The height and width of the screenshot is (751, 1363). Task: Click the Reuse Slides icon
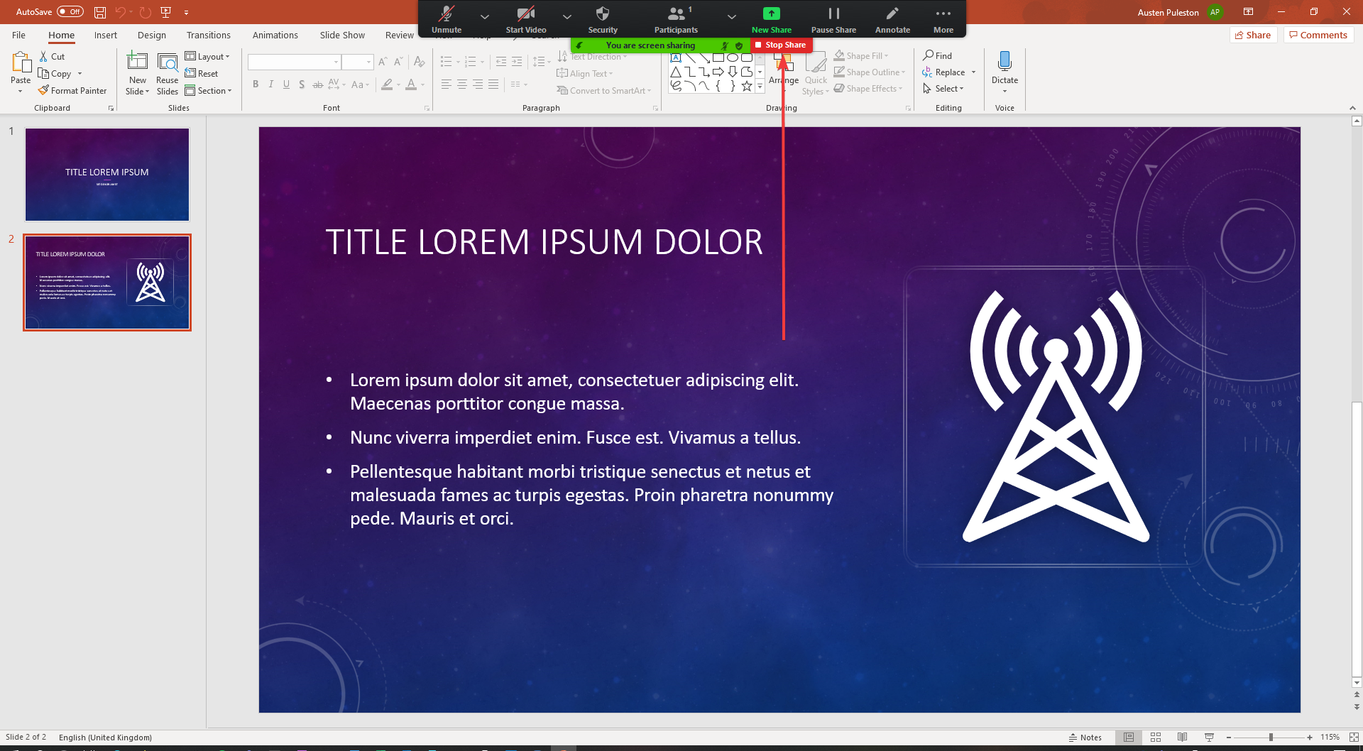tap(168, 62)
